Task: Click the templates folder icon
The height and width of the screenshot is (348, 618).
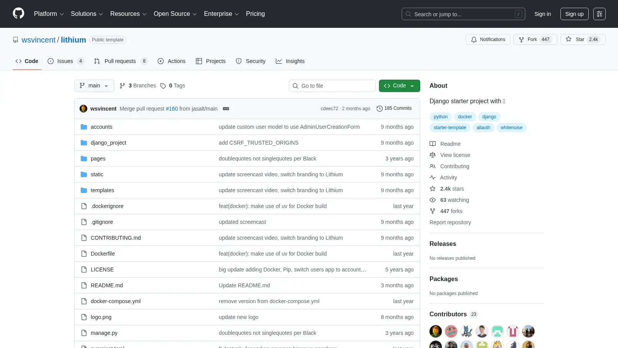Action: (84, 190)
